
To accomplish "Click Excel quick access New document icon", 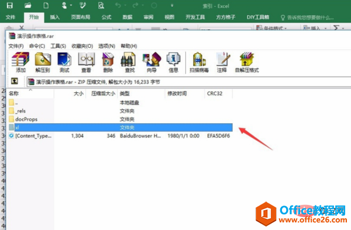I will click(46, 5).
